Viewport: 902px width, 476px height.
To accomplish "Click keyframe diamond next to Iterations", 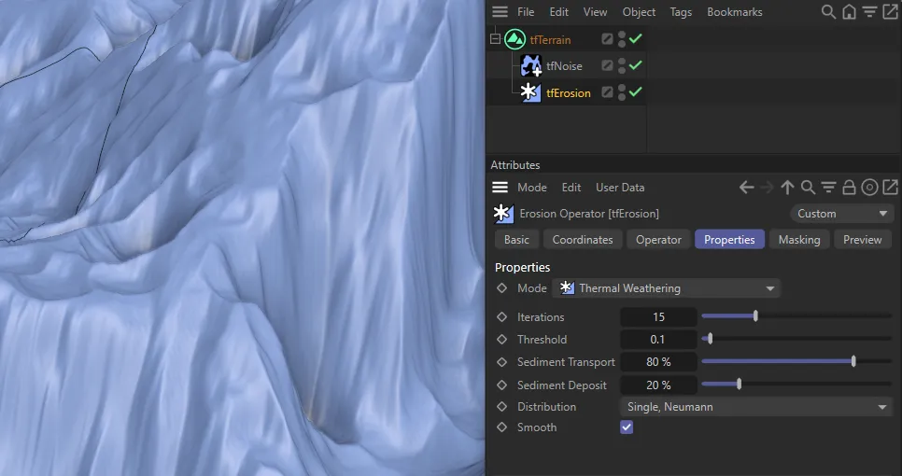I will click(501, 316).
